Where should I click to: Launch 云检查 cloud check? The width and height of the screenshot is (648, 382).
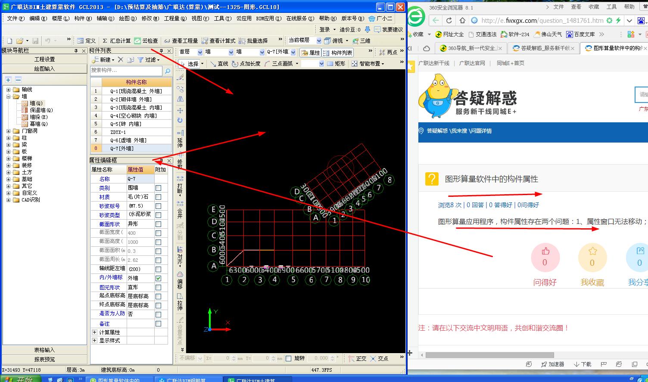[x=146, y=40]
